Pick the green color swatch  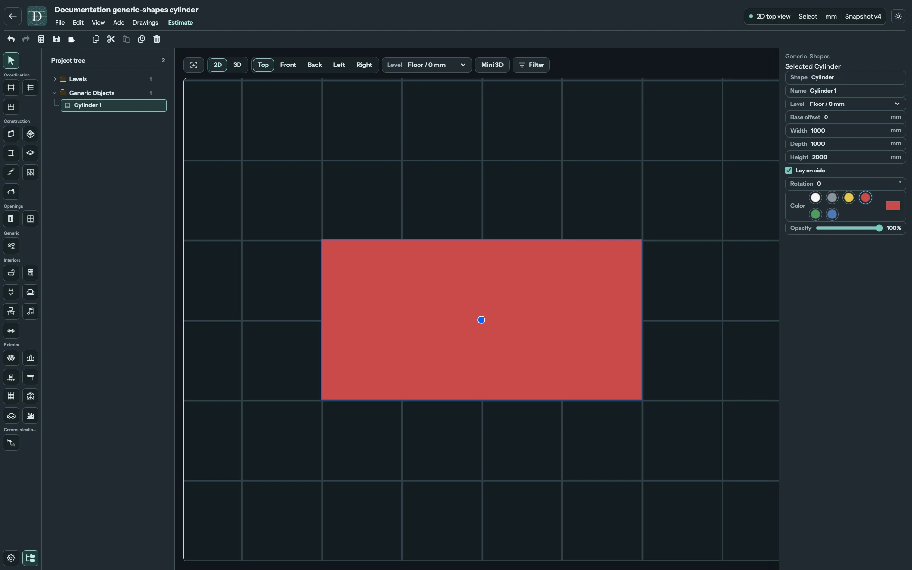pos(816,215)
